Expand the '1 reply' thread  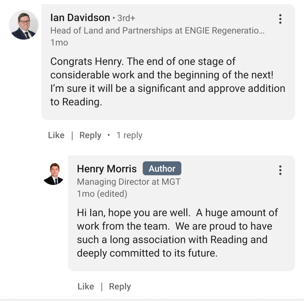(x=129, y=135)
